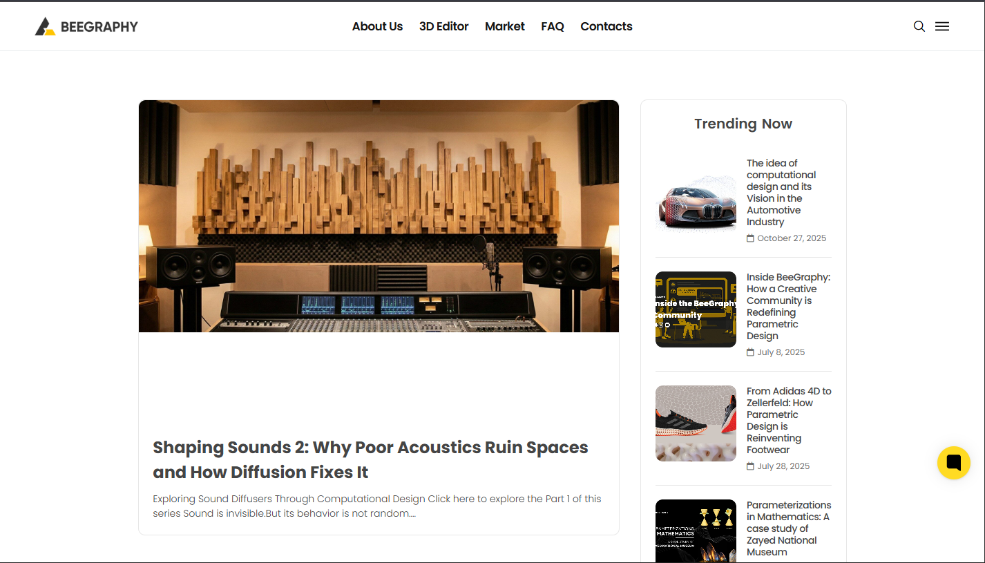Open From Adidas 4D to Zellerfeld article
Image resolution: width=985 pixels, height=563 pixels.
[789, 421]
